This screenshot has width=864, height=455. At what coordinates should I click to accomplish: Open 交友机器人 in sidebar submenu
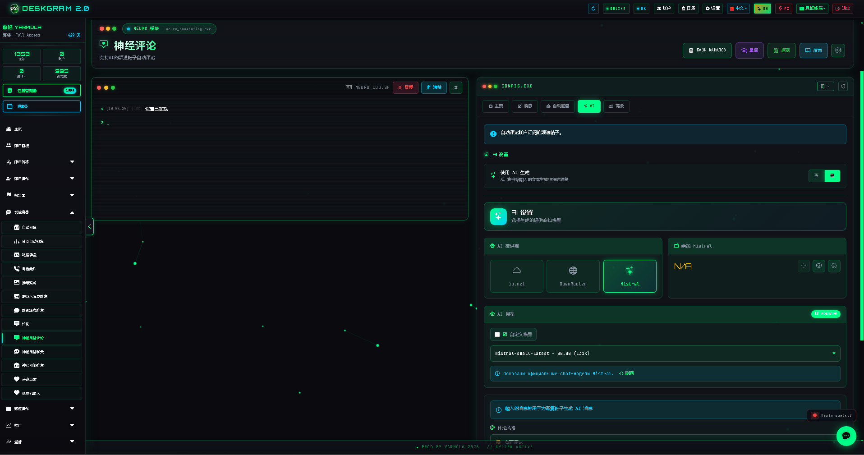[42, 393]
